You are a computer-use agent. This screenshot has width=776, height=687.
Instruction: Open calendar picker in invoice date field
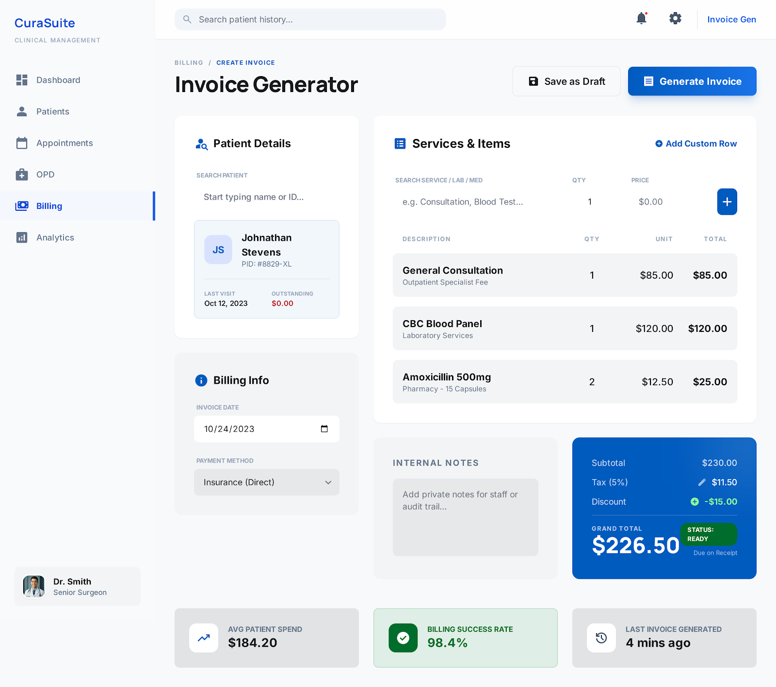click(324, 429)
